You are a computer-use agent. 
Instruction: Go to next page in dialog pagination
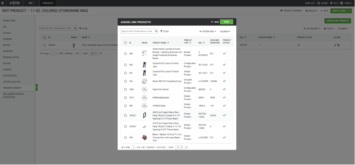[x=141, y=147]
